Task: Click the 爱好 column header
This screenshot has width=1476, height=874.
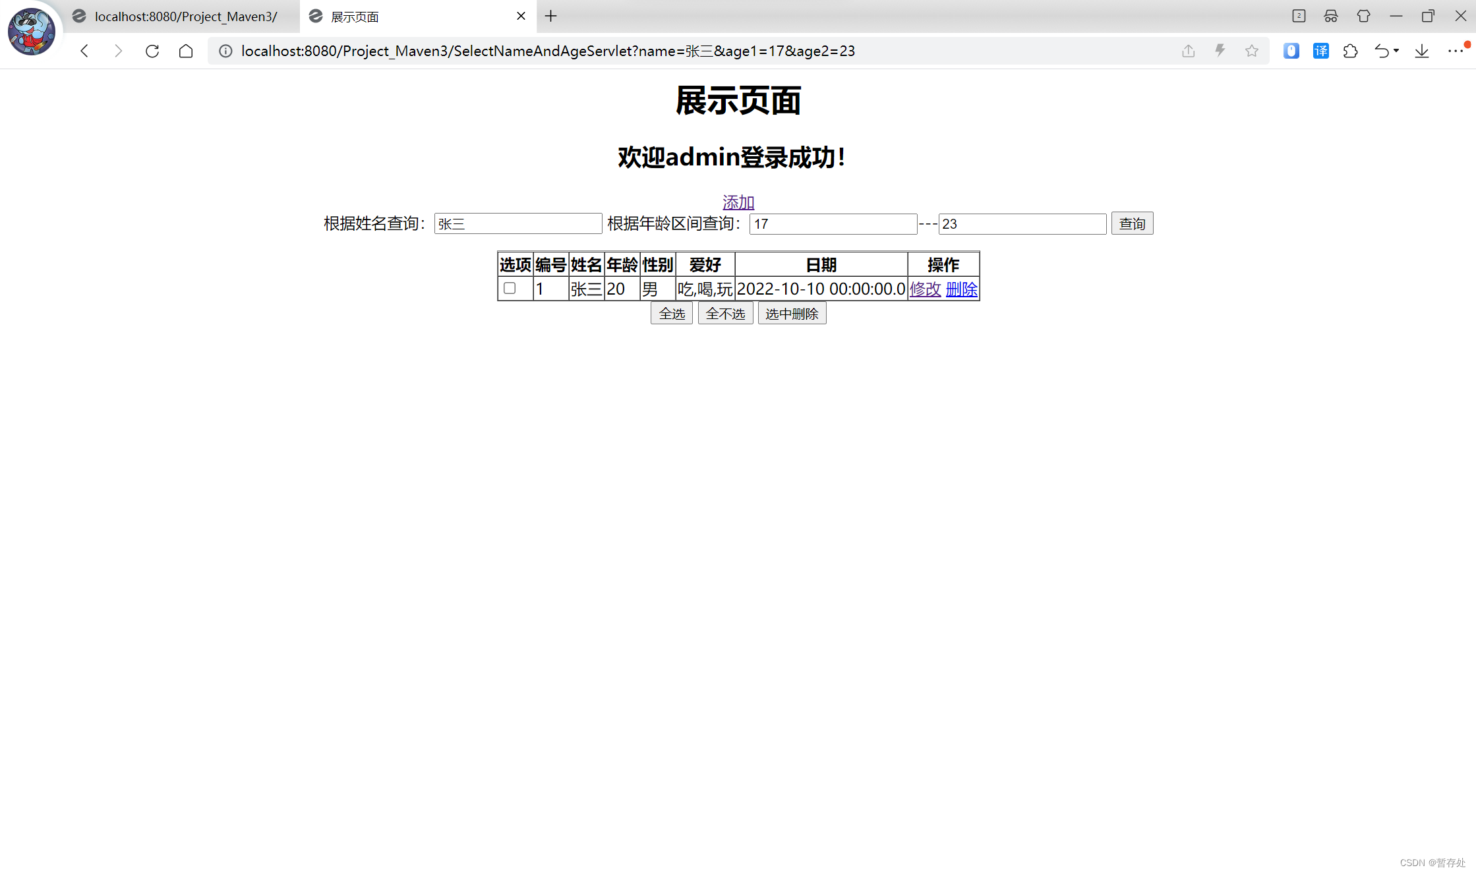Action: pos(705,265)
